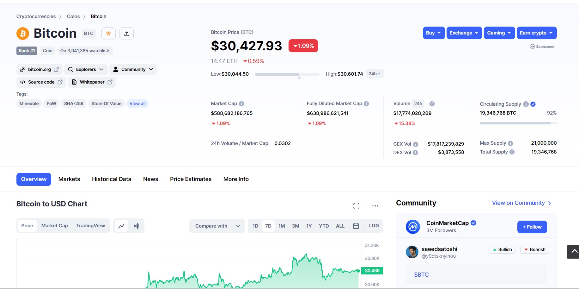Click the Circulating Supply info icon
579x289 pixels.
pyautogui.click(x=526, y=104)
